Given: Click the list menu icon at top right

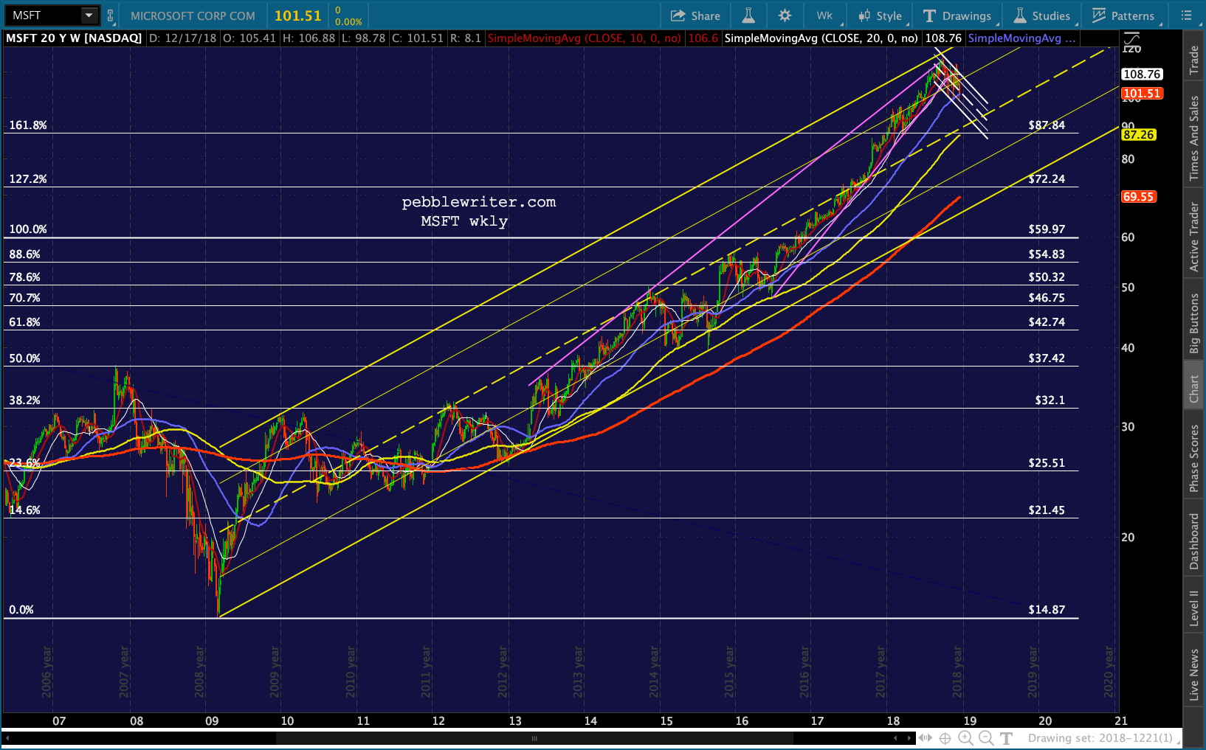Looking at the screenshot, I should [x=1186, y=15].
